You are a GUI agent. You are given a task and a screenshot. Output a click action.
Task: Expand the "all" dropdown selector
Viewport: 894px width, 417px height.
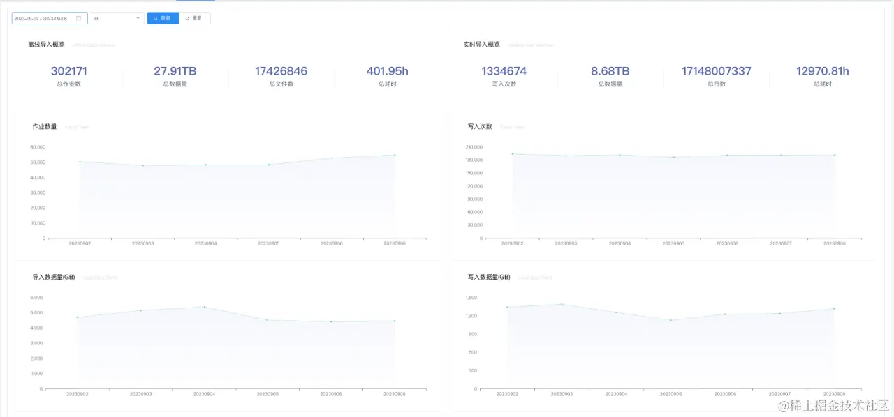[117, 18]
